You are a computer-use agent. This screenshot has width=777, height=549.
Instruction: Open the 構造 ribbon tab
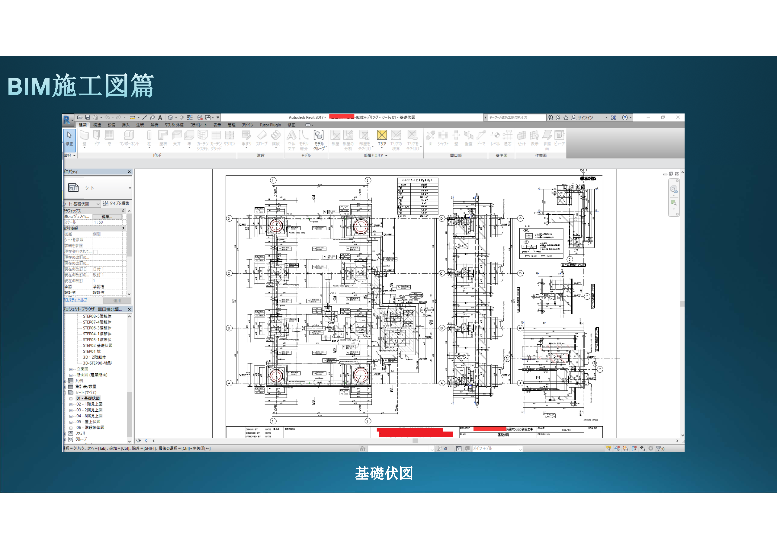tap(97, 125)
